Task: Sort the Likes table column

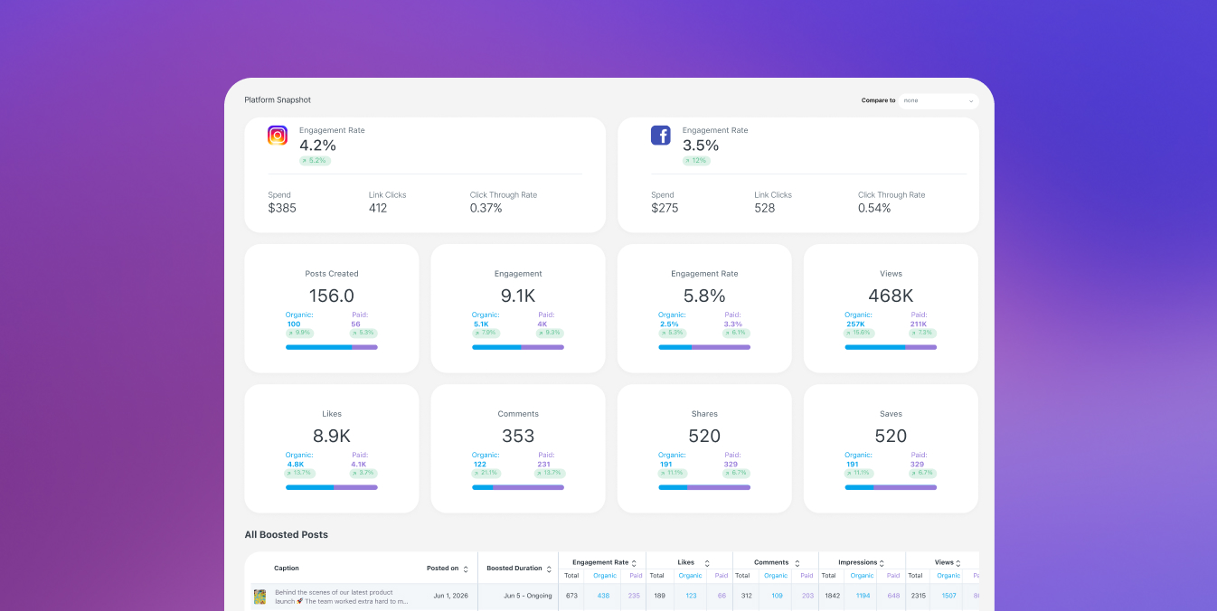Action: 707,562
